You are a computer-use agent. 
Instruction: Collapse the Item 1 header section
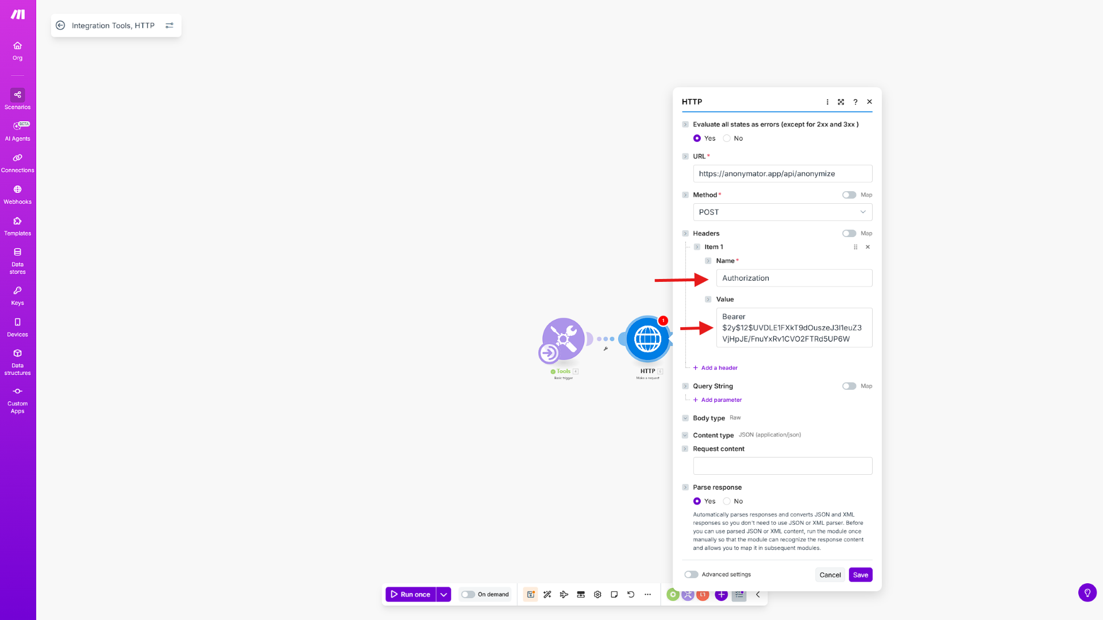(697, 247)
